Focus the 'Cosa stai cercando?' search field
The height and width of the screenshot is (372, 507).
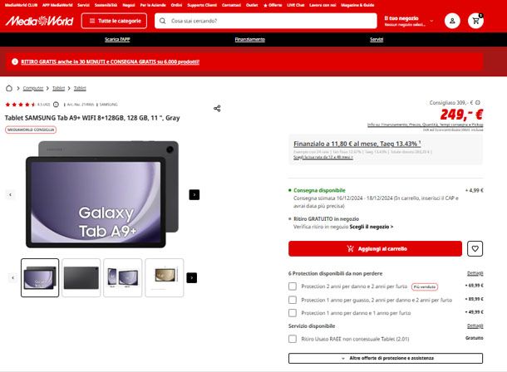click(x=266, y=21)
